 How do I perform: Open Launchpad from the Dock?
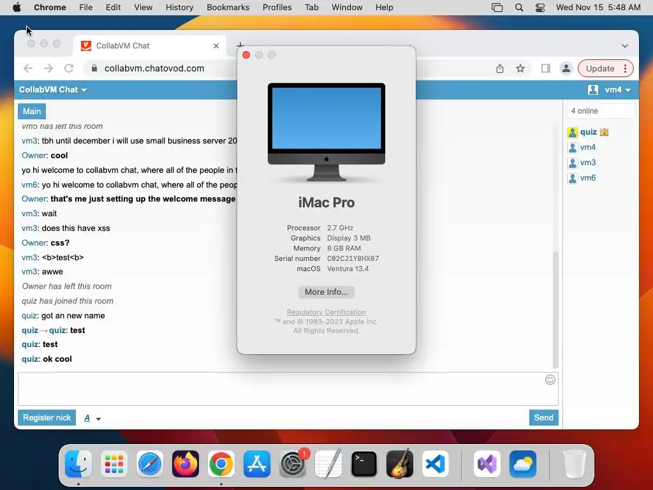114,464
